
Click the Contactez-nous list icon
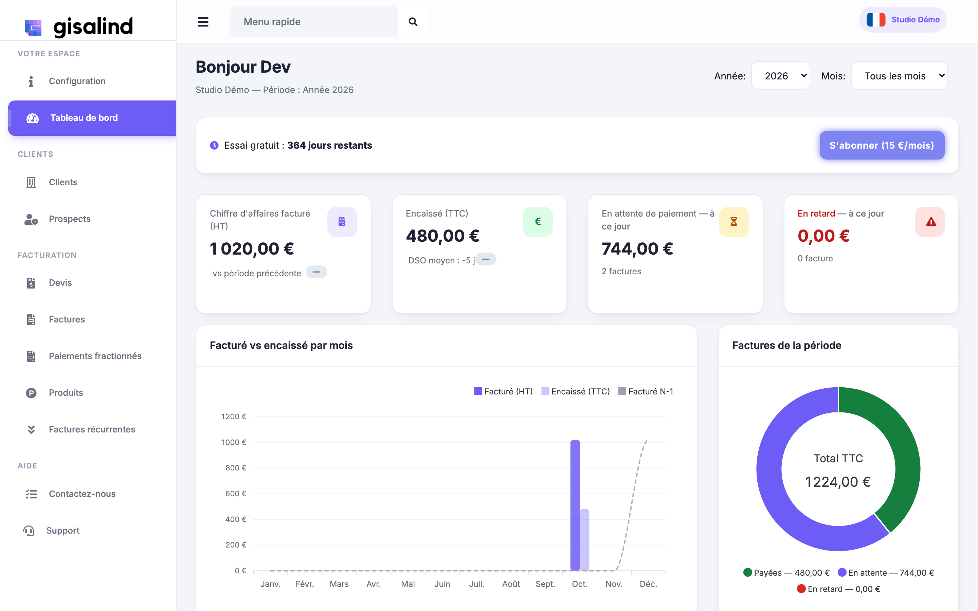[31, 494]
